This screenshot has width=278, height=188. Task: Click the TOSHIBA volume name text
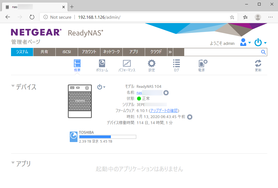(86, 132)
